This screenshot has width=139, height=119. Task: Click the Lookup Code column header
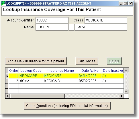[31, 71]
